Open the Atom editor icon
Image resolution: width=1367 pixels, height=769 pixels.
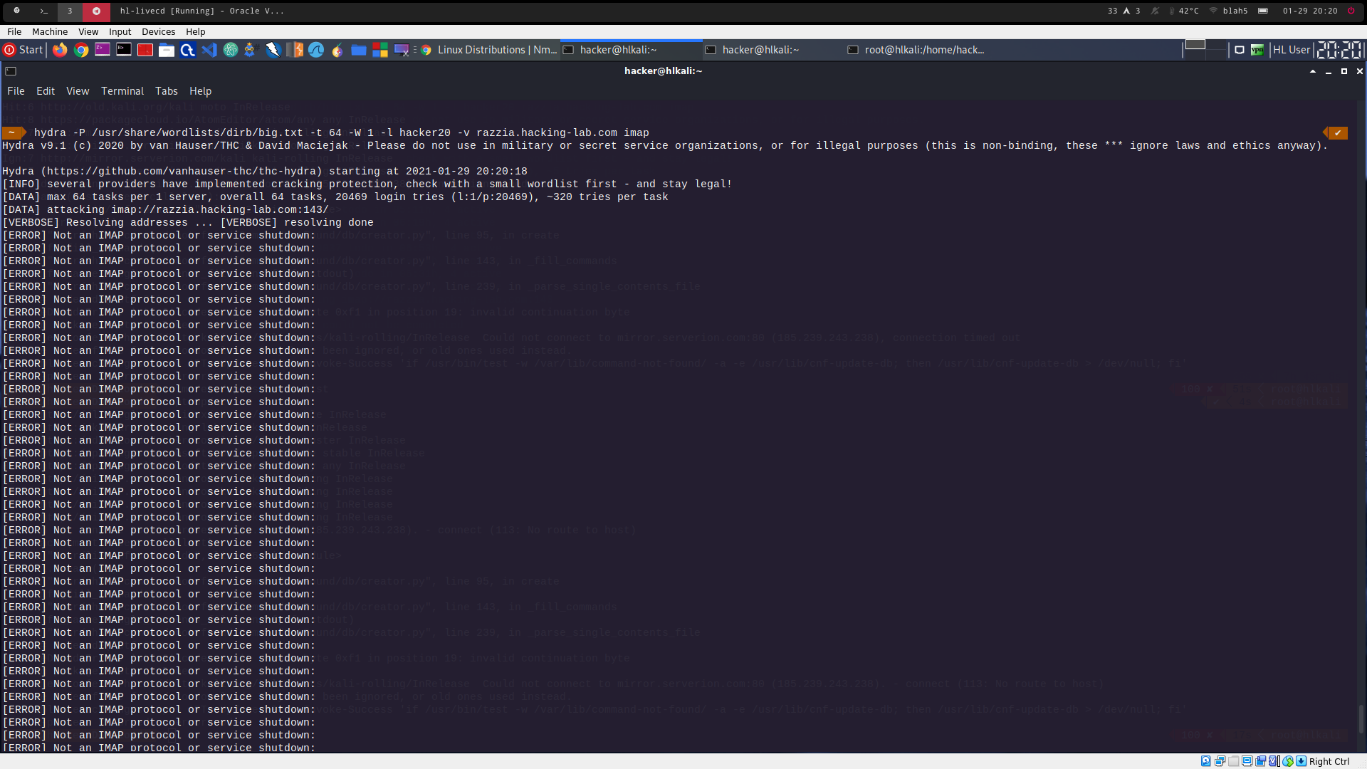click(x=230, y=50)
